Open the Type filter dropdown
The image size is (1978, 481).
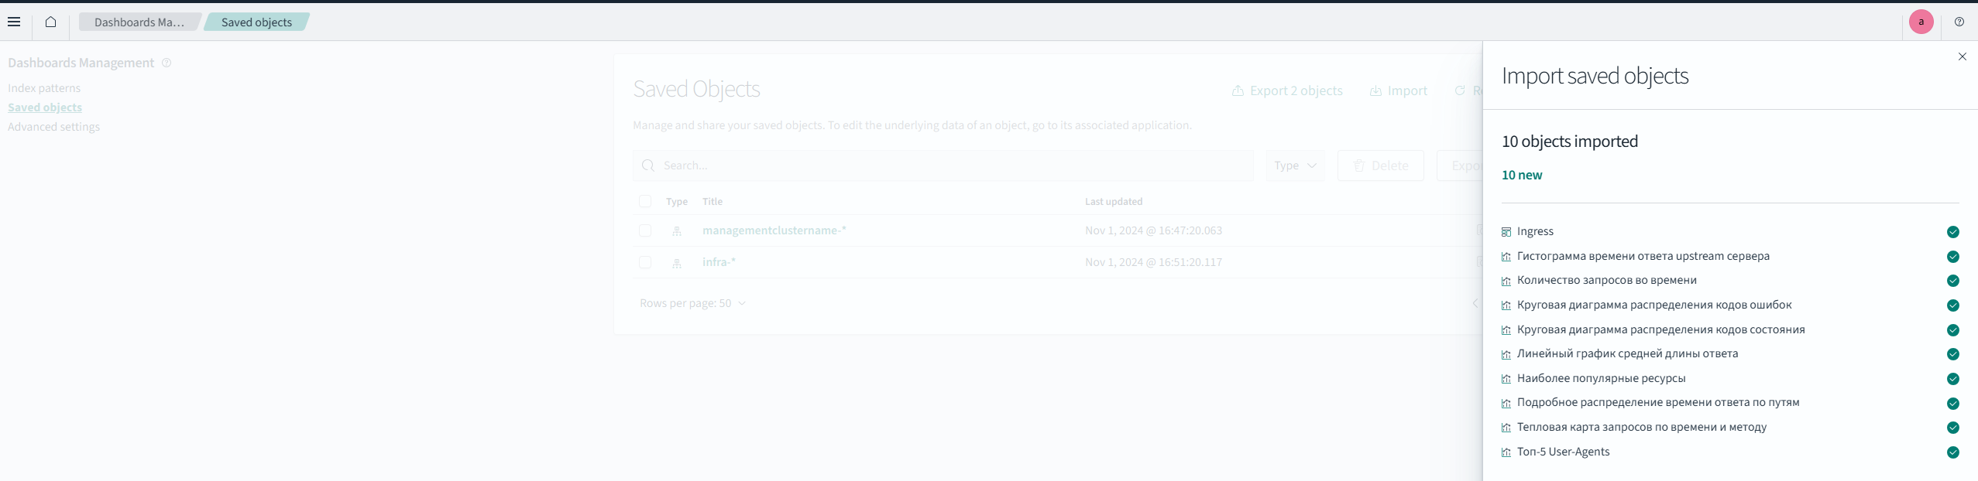(x=1295, y=165)
